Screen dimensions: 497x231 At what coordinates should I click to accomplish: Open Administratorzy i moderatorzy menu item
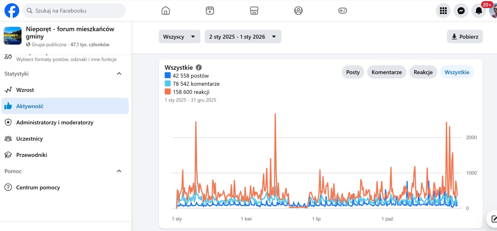tap(55, 123)
